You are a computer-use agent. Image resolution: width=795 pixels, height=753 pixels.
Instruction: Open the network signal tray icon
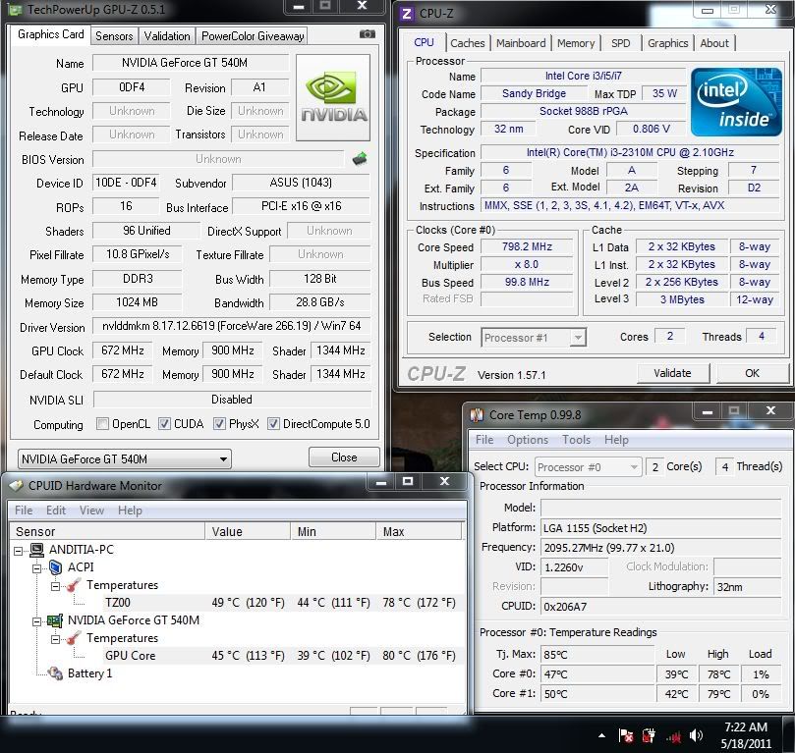(x=673, y=736)
